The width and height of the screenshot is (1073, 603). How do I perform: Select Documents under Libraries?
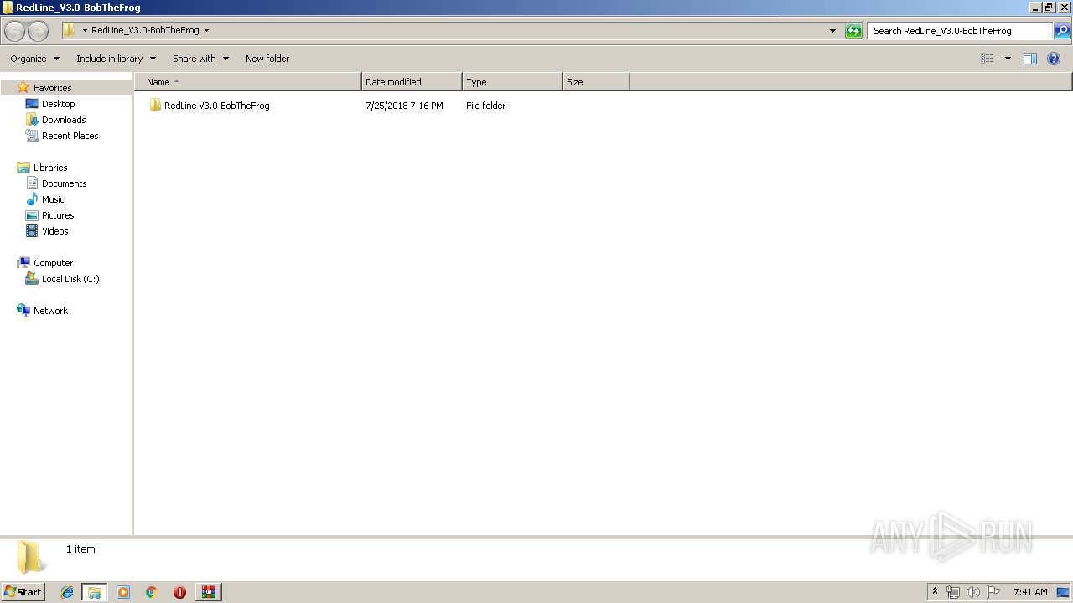(x=65, y=183)
